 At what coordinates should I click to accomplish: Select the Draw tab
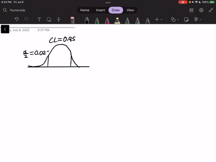[116, 10]
